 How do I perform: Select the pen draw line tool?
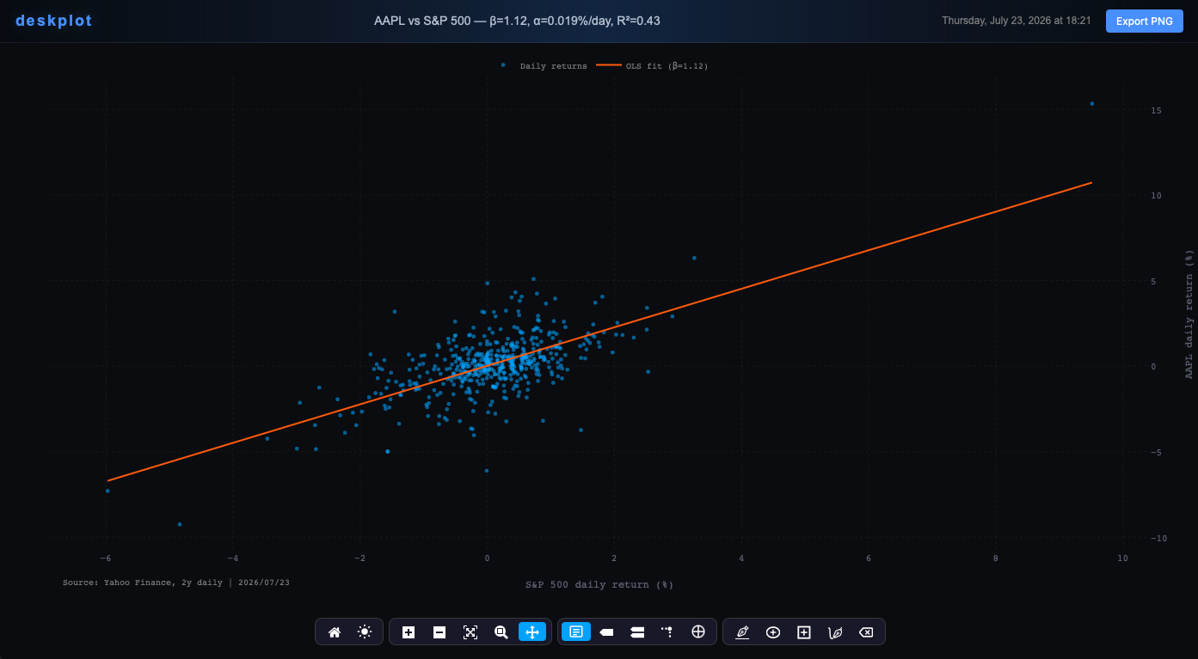click(x=742, y=632)
